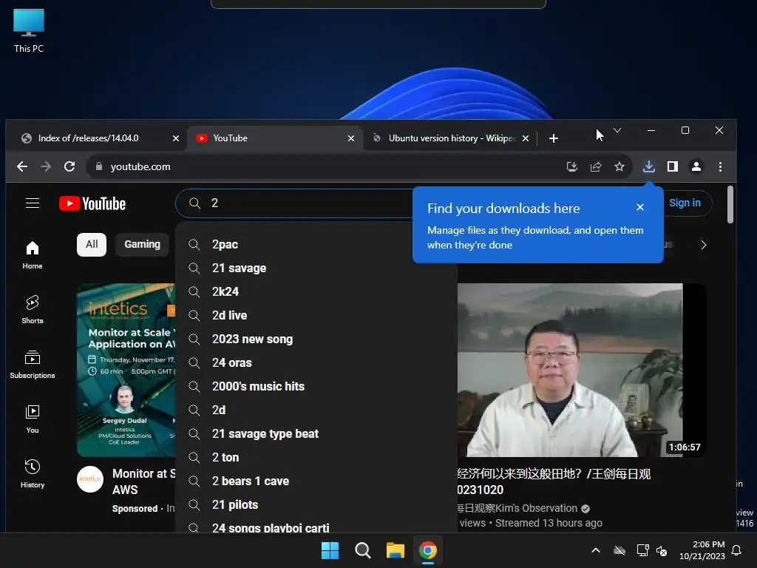Open the You section in sidebar
The image size is (757, 568).
[33, 419]
